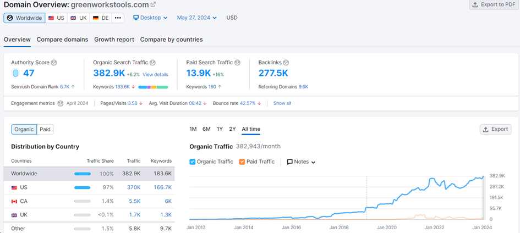Open external link icon beside greenworkstools.com
Screen dimensions: 520x233
(x=153, y=5)
